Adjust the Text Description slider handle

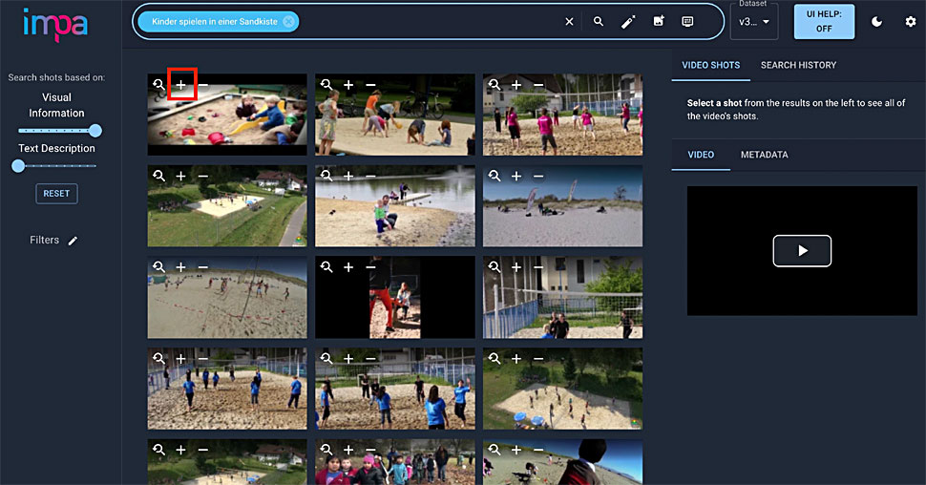pyautogui.click(x=18, y=166)
